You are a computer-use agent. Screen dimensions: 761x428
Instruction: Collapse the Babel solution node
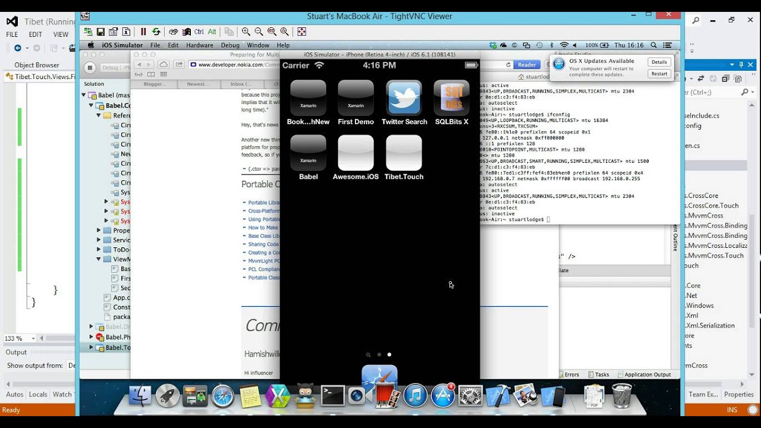click(84, 95)
